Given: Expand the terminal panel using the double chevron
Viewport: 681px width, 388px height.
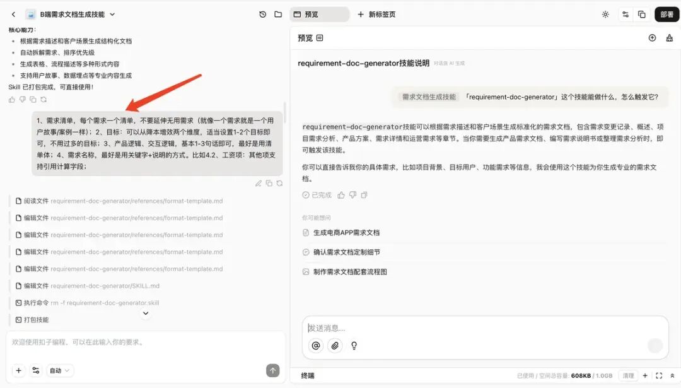Looking at the screenshot, I should tap(672, 376).
